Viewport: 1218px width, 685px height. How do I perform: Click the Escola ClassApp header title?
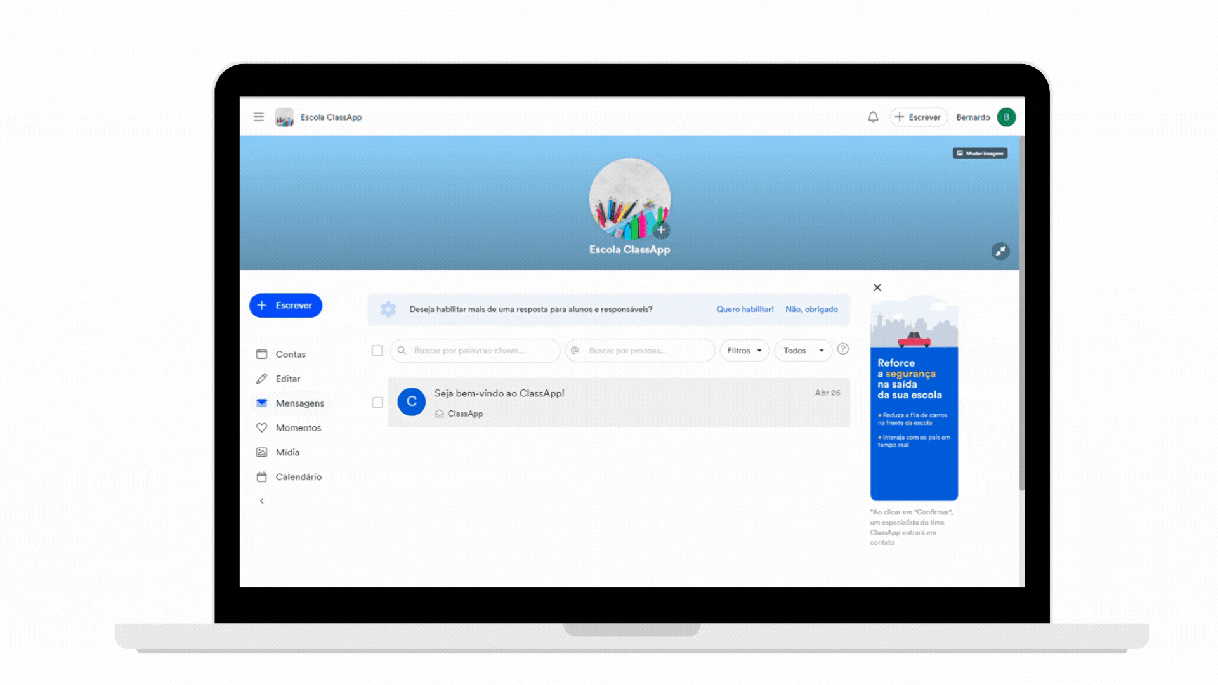[x=331, y=117]
